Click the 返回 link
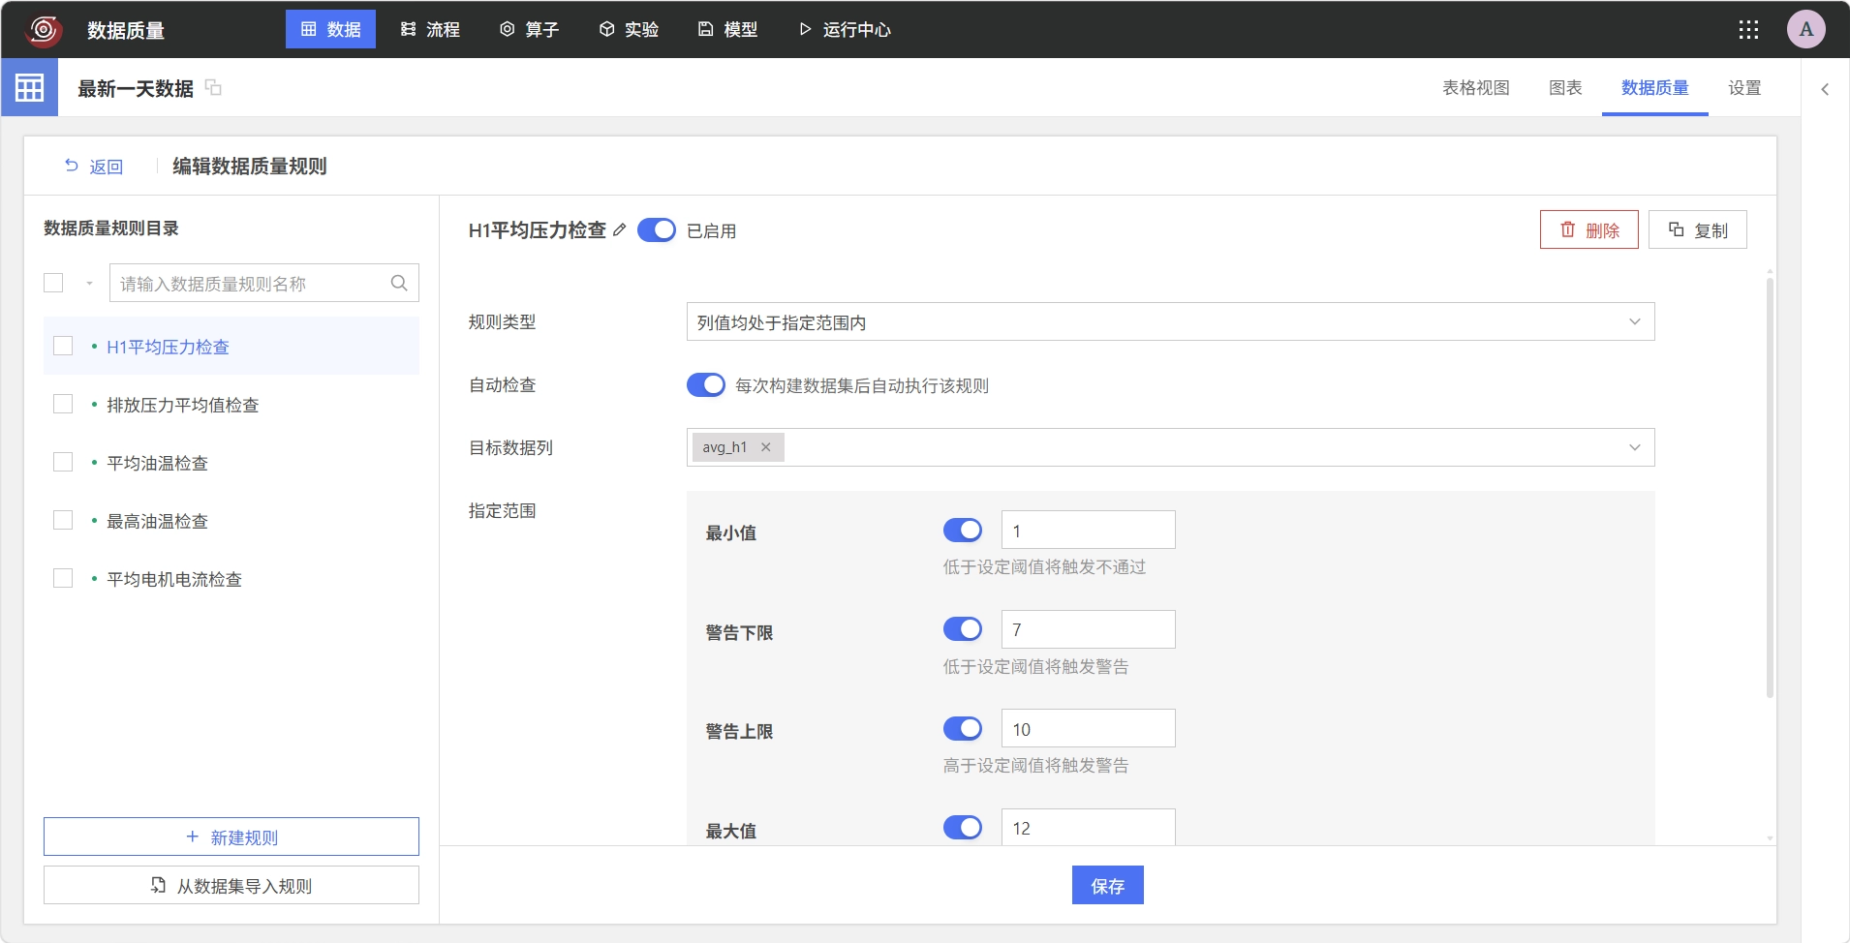The image size is (1850, 943). (94, 167)
